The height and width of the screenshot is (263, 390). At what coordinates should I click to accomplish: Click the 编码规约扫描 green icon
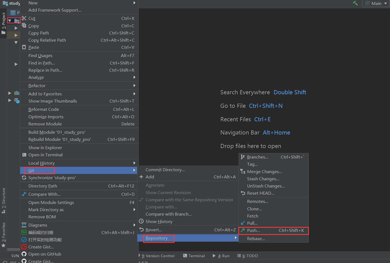pyautogui.click(x=24, y=232)
